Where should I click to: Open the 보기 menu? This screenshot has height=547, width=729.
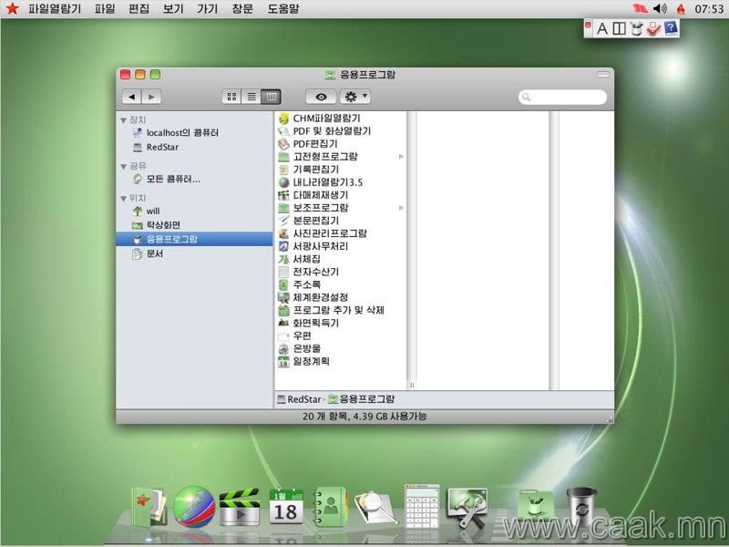173,9
